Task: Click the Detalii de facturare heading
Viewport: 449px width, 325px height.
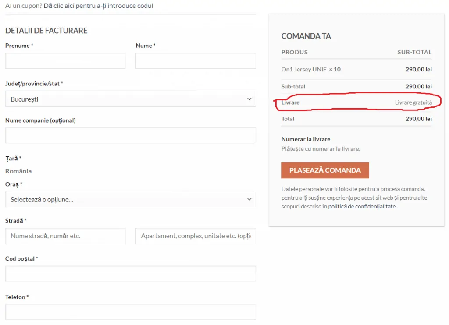Action: click(46, 31)
